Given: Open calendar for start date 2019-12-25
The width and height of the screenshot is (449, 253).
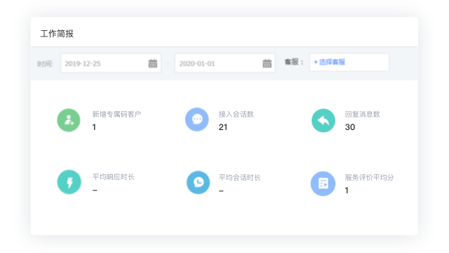Looking at the screenshot, I should click(x=153, y=63).
